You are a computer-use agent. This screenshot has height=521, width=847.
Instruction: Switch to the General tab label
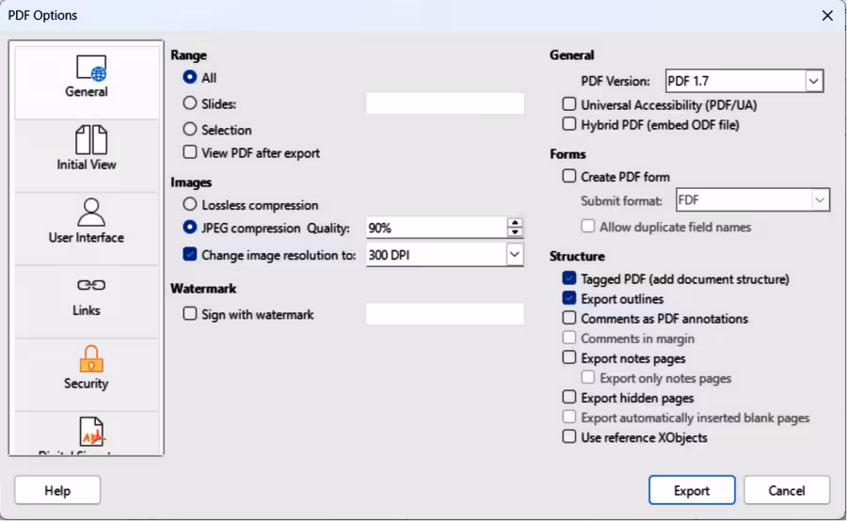tap(87, 92)
